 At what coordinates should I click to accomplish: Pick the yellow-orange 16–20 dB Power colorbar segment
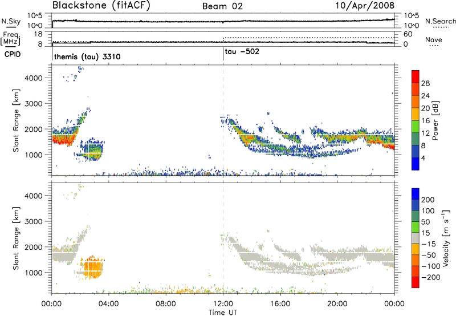coord(416,114)
